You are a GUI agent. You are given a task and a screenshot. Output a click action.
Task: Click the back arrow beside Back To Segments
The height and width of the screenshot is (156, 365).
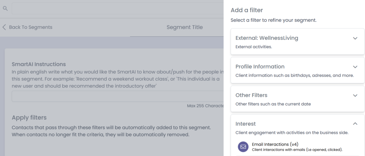(x=4, y=27)
